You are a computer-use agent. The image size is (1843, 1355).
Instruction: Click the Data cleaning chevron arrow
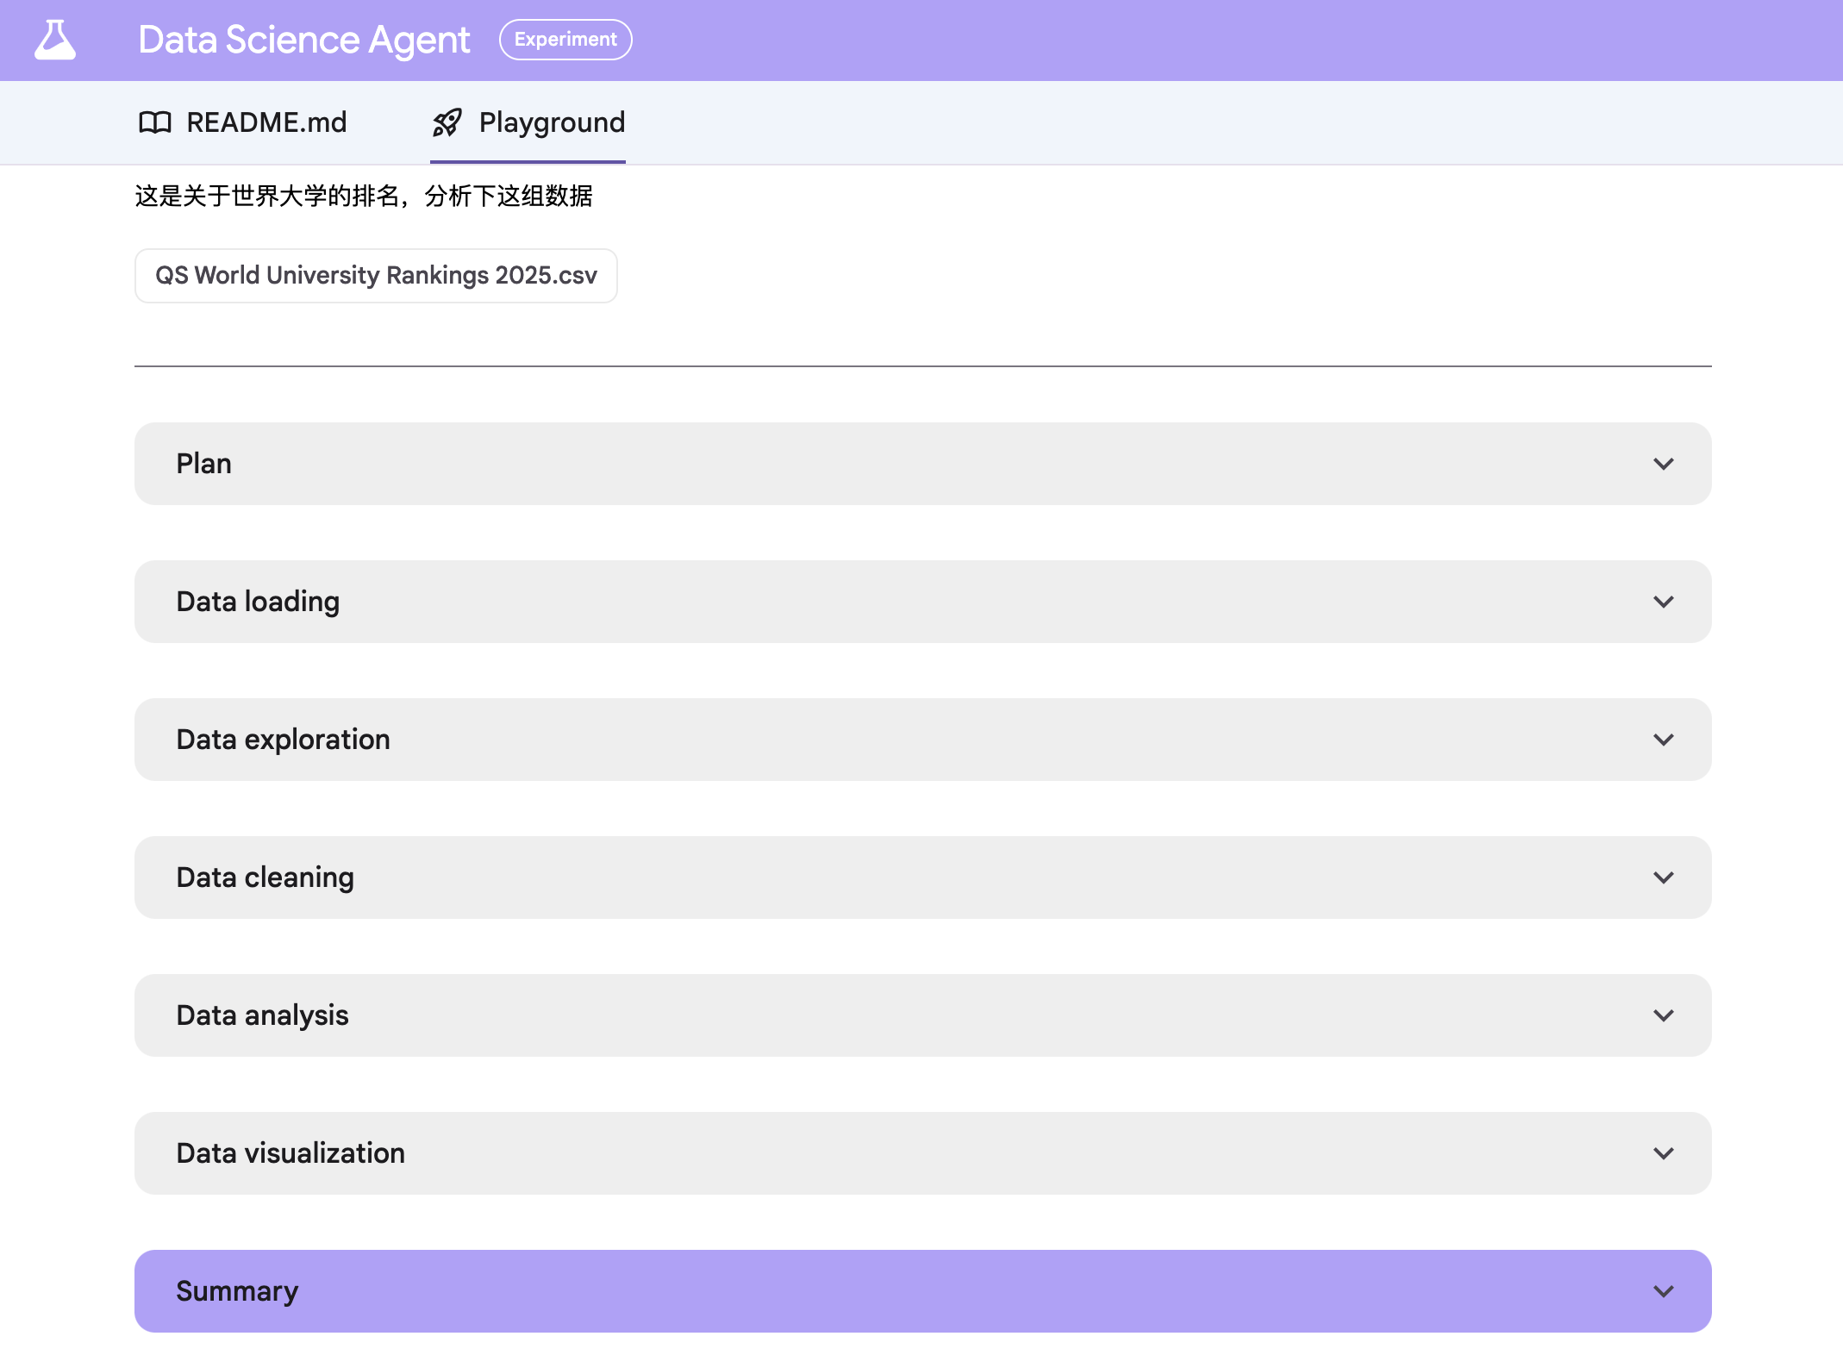point(1664,877)
